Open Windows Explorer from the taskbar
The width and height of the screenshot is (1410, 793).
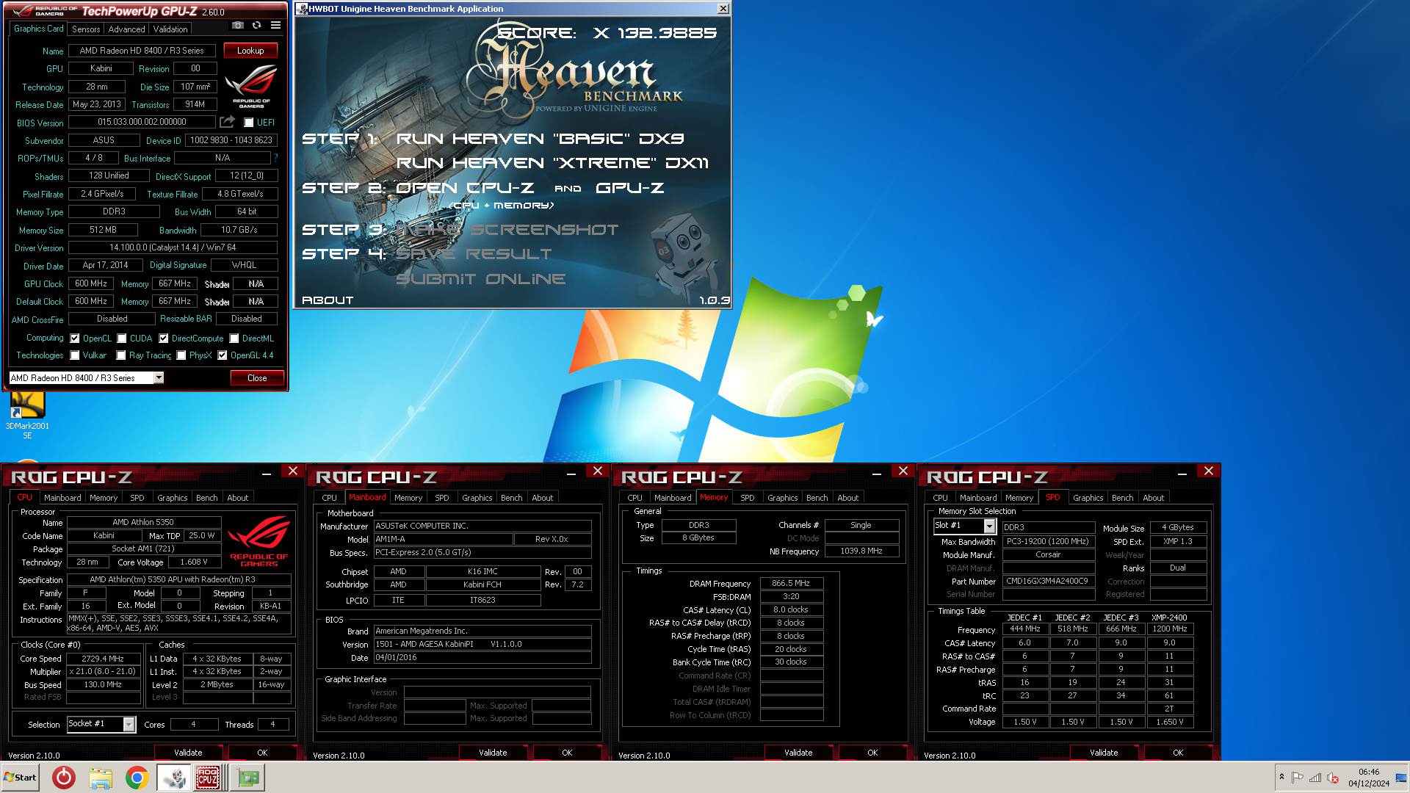pos(101,778)
